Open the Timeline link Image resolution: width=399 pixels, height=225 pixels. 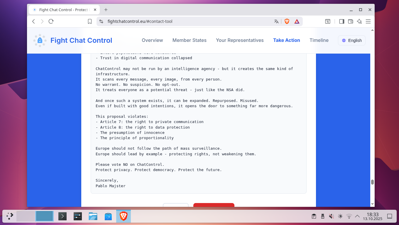click(319, 40)
